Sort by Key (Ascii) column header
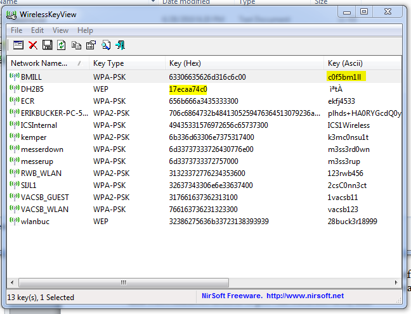411x314 pixels. (x=363, y=63)
